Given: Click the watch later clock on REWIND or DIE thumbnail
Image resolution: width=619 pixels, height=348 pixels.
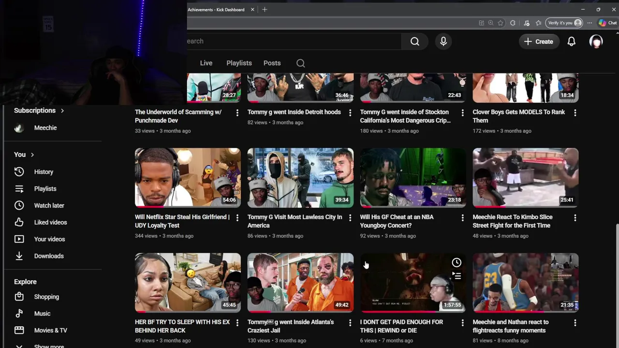Looking at the screenshot, I should [457, 262].
